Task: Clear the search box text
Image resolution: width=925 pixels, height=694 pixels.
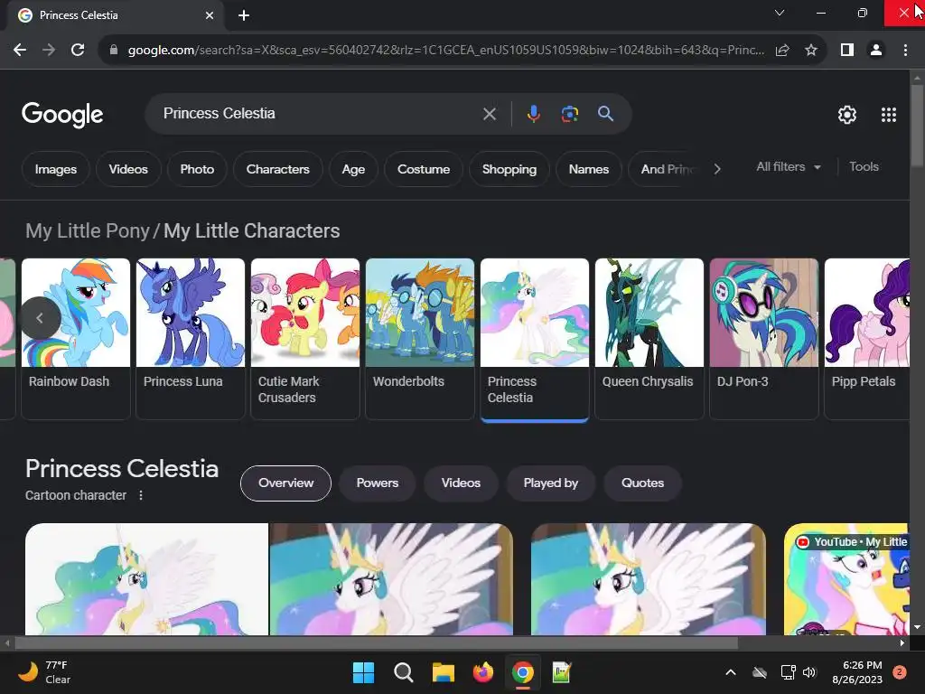Action: click(489, 114)
